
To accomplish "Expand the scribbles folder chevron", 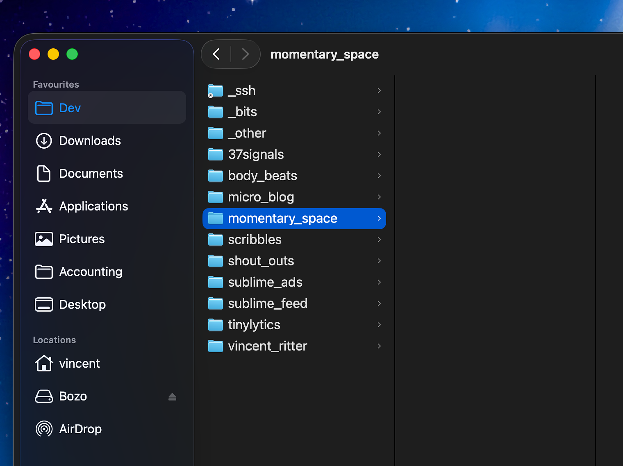I will tap(379, 240).
